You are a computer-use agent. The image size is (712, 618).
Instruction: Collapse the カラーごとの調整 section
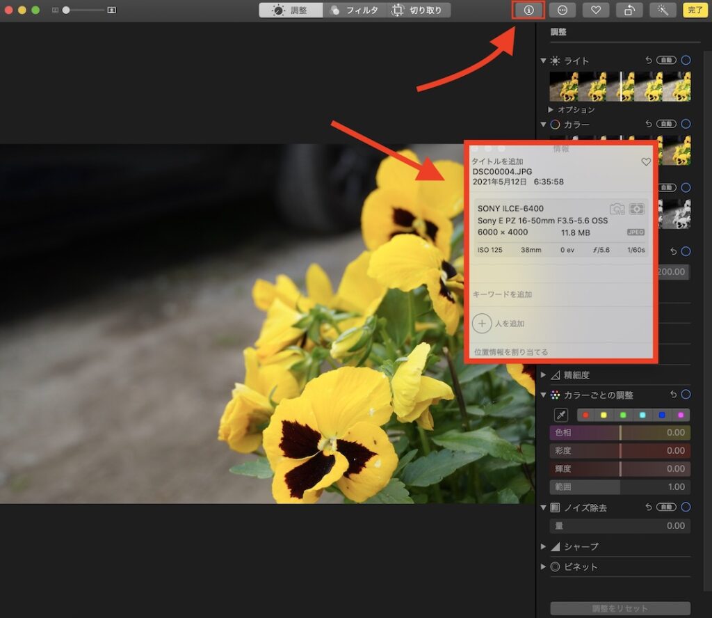(x=544, y=395)
